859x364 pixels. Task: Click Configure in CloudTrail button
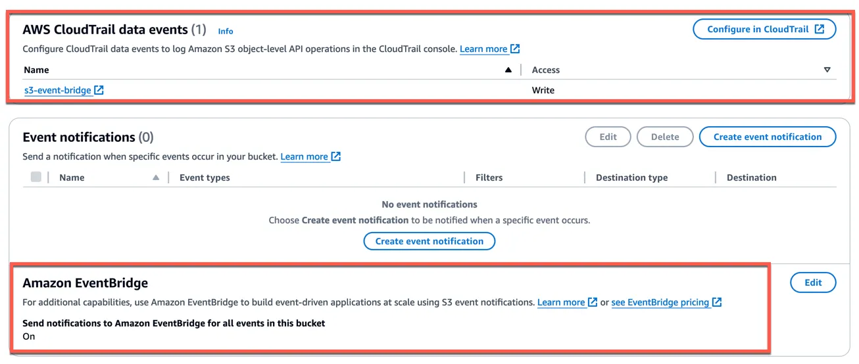[x=764, y=29]
